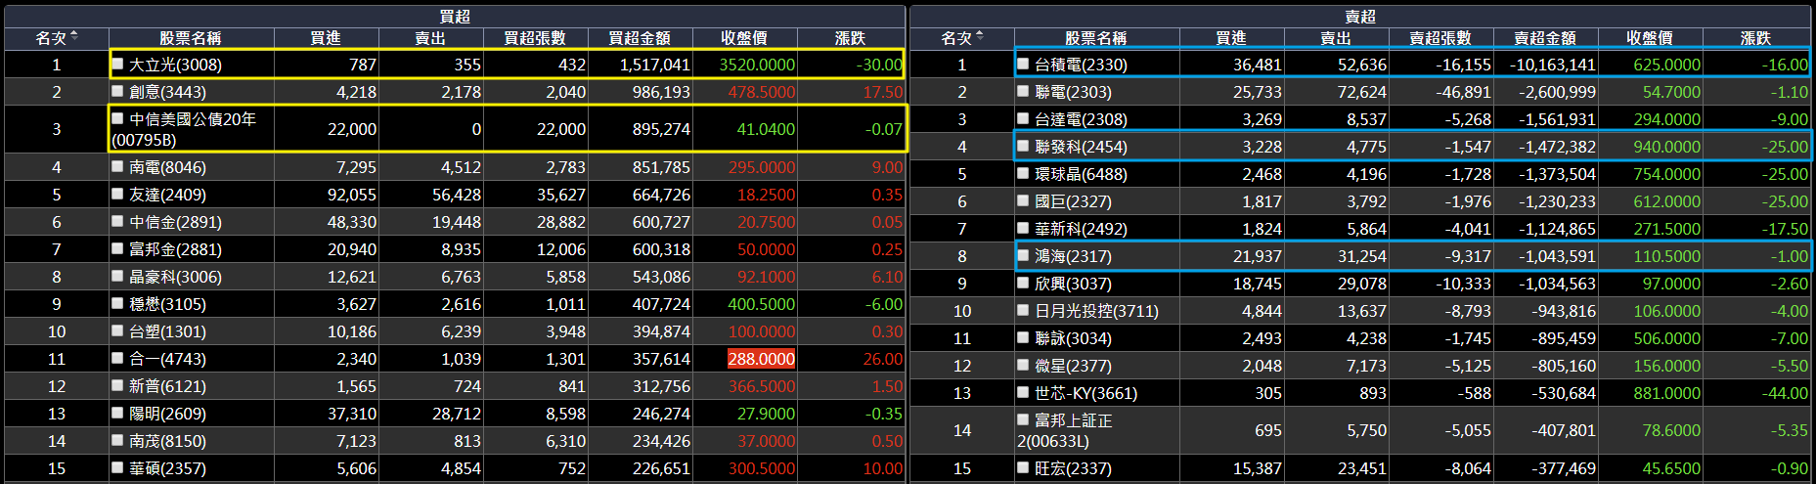Open stock name 聯詠(3034)
This screenshot has width=1816, height=484.
[x=1073, y=338]
